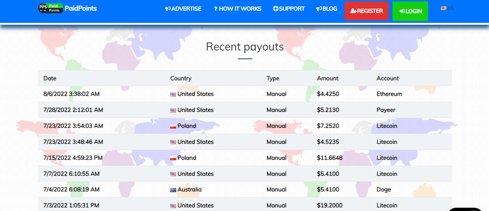The height and width of the screenshot is (211, 489).
Task: Click the $5.2130 amount
Action: 328,110
